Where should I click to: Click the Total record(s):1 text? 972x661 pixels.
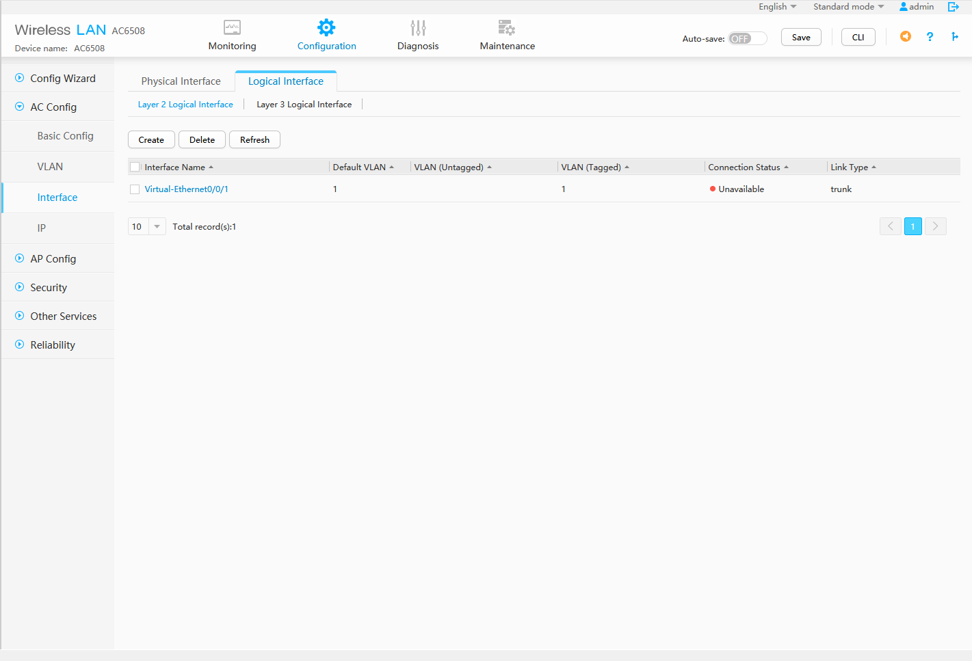204,226
